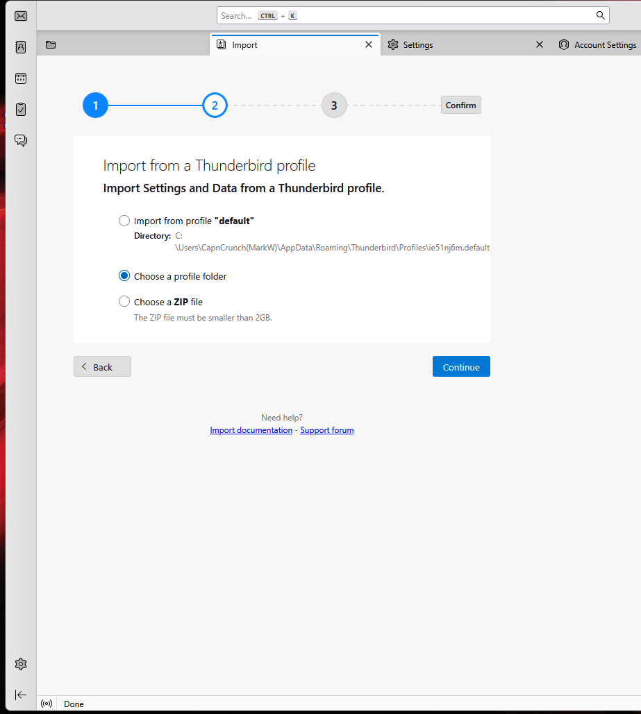The height and width of the screenshot is (714, 641).
Task: Click the folder icon tab
Action: [x=51, y=44]
